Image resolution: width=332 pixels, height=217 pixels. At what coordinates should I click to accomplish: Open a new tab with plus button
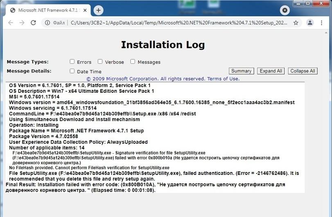(x=99, y=10)
